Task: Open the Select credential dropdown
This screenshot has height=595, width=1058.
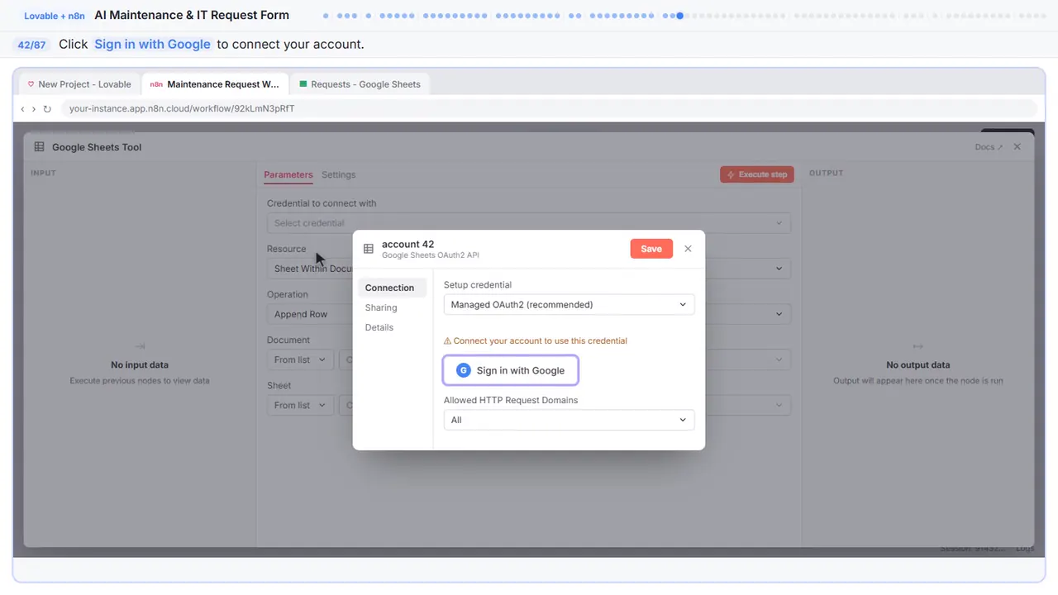Action: click(529, 223)
